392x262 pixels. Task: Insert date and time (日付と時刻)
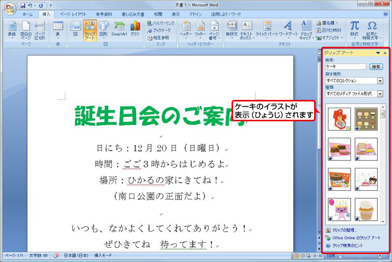tap(329, 30)
